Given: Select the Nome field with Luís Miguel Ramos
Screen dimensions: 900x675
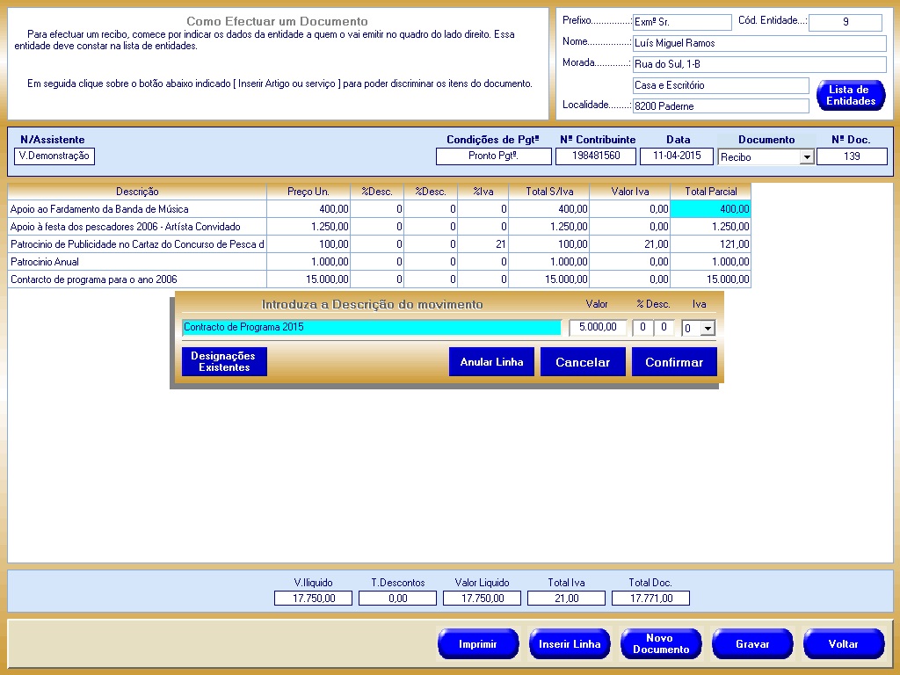Looking at the screenshot, I should click(x=759, y=44).
